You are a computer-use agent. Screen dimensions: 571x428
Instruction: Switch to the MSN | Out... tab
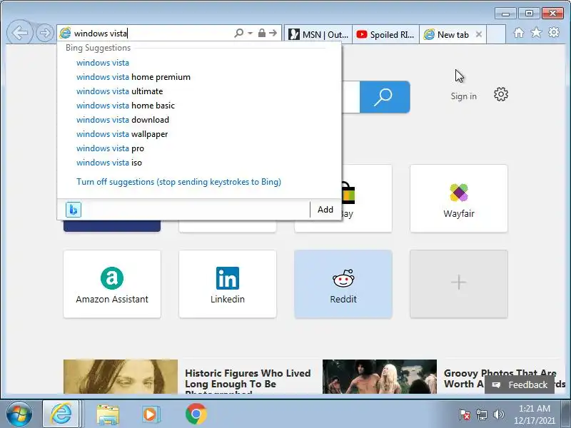pos(318,34)
